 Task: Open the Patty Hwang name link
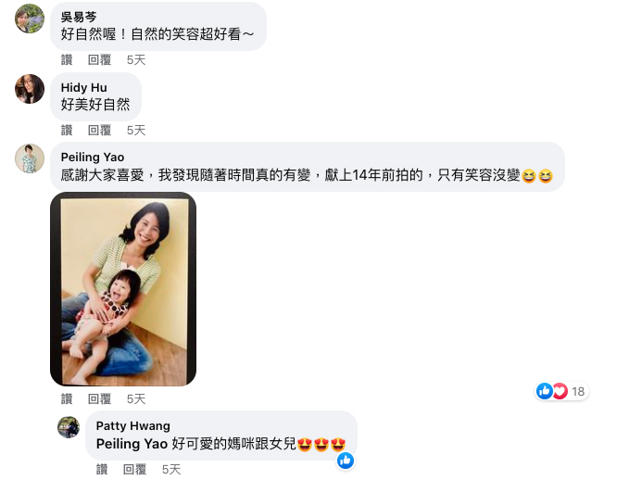click(x=133, y=425)
